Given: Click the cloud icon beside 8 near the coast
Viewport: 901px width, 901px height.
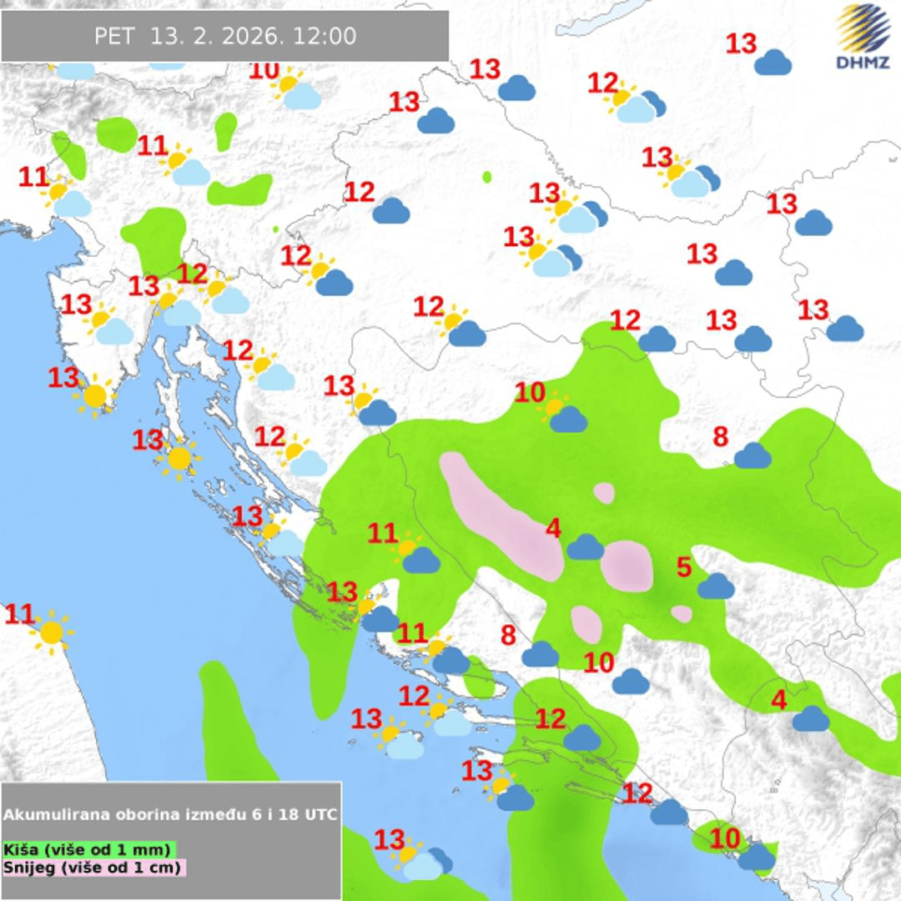Looking at the screenshot, I should click(x=540, y=654).
